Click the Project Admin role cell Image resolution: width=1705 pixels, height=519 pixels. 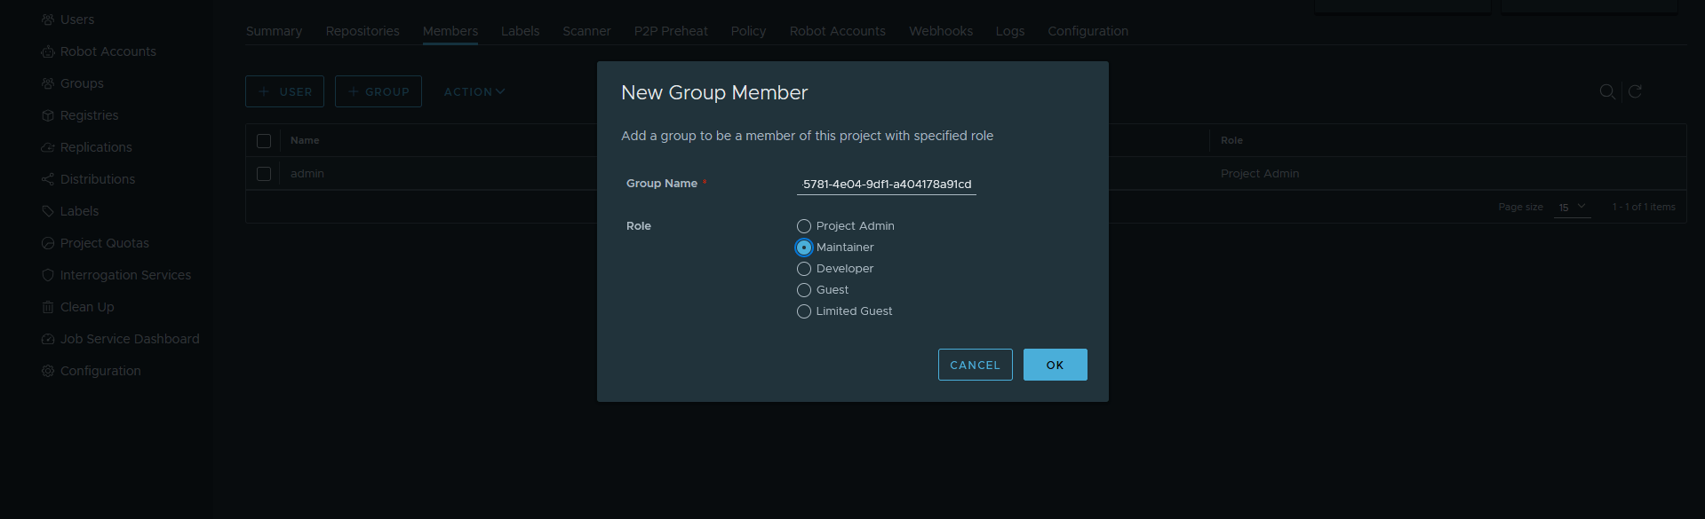click(1260, 174)
